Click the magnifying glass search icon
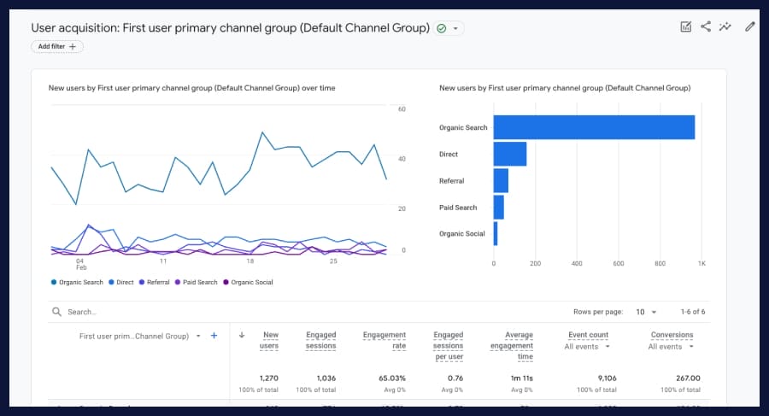 [56, 313]
